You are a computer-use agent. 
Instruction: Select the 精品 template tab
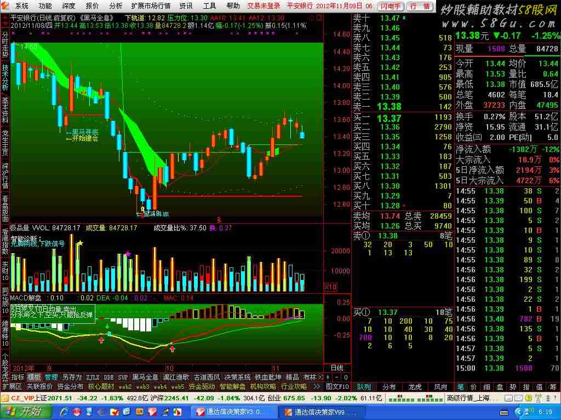point(292,377)
